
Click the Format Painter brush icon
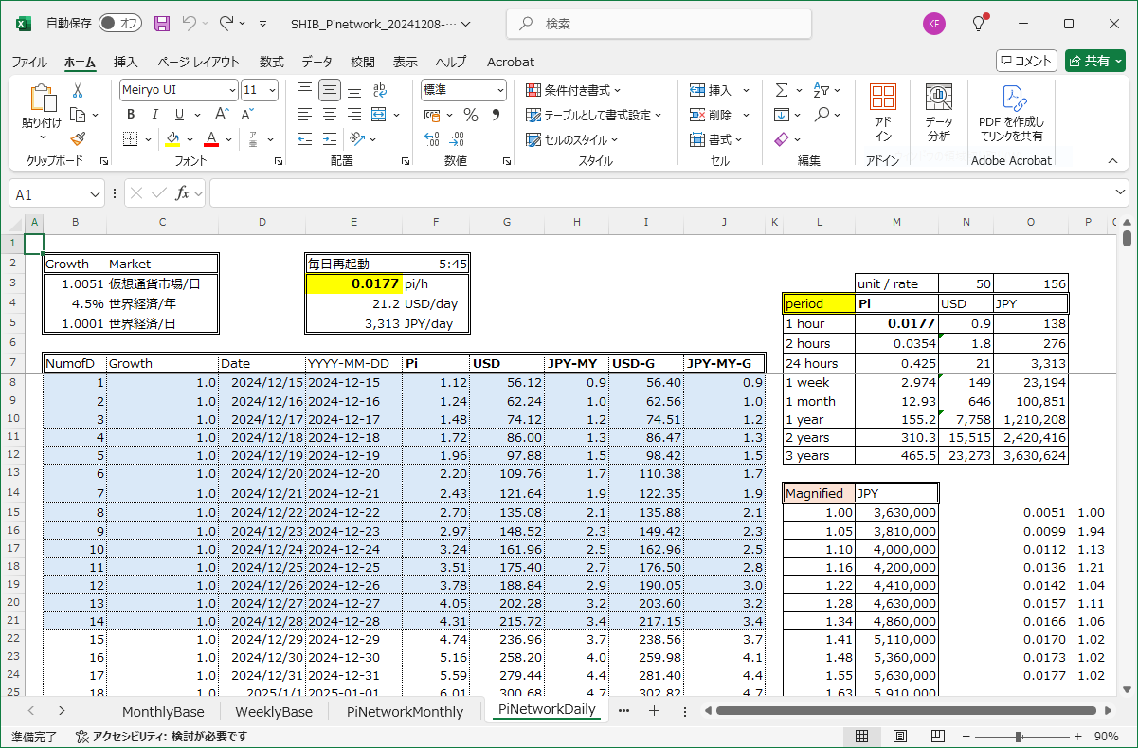pyautogui.click(x=78, y=138)
